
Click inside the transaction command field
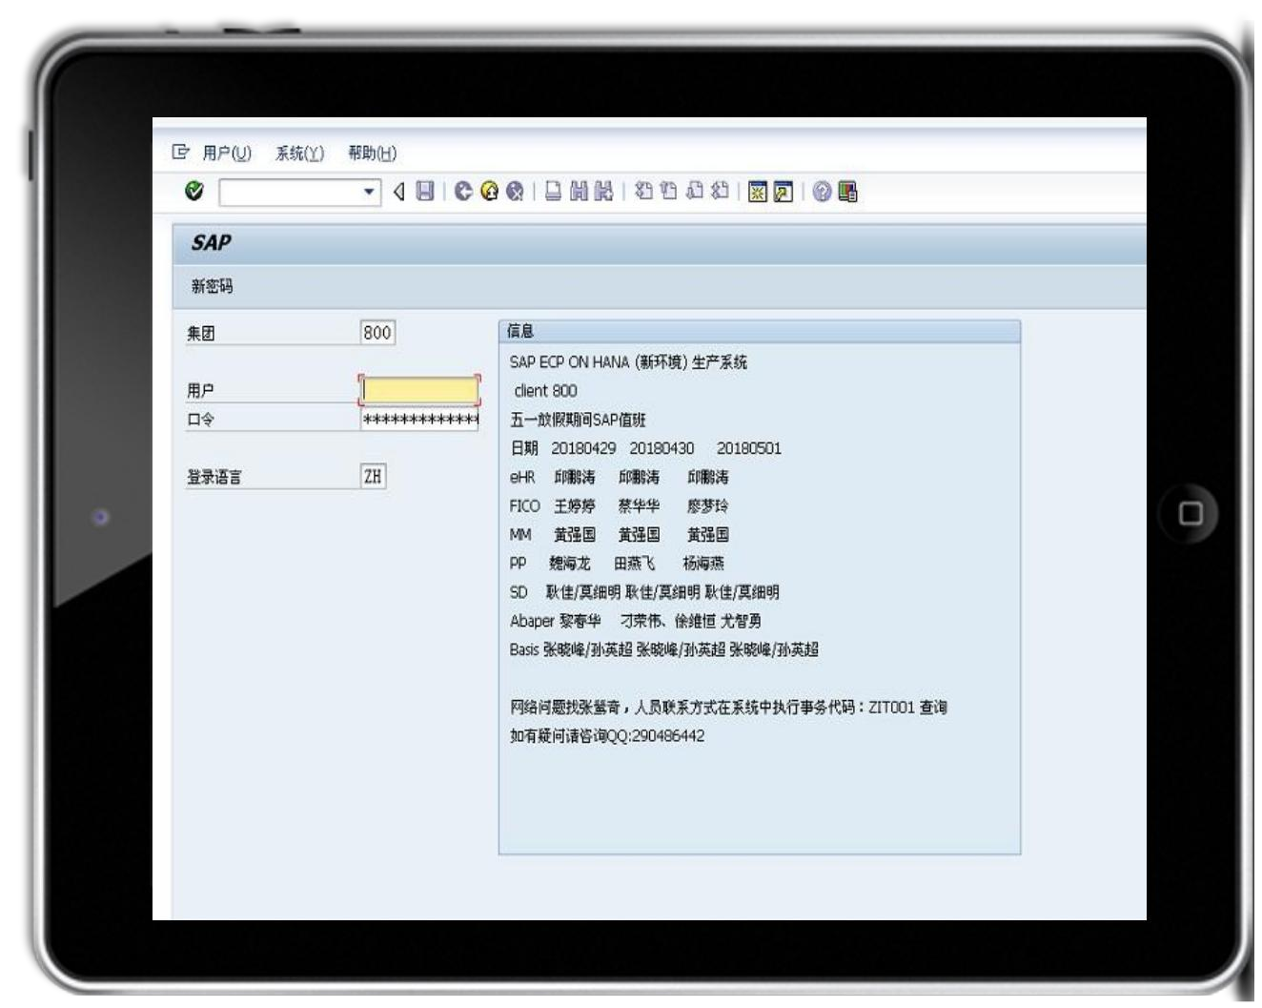291,192
